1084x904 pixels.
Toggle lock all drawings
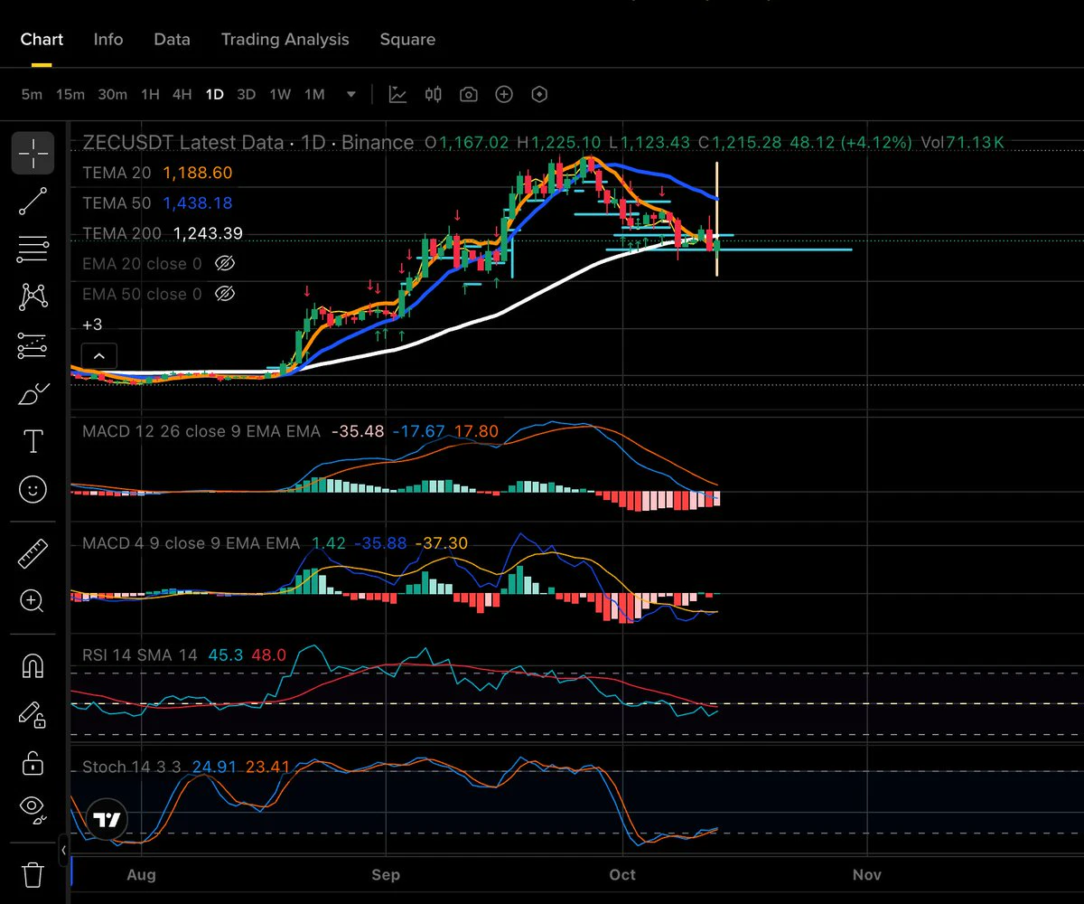pos(33,762)
